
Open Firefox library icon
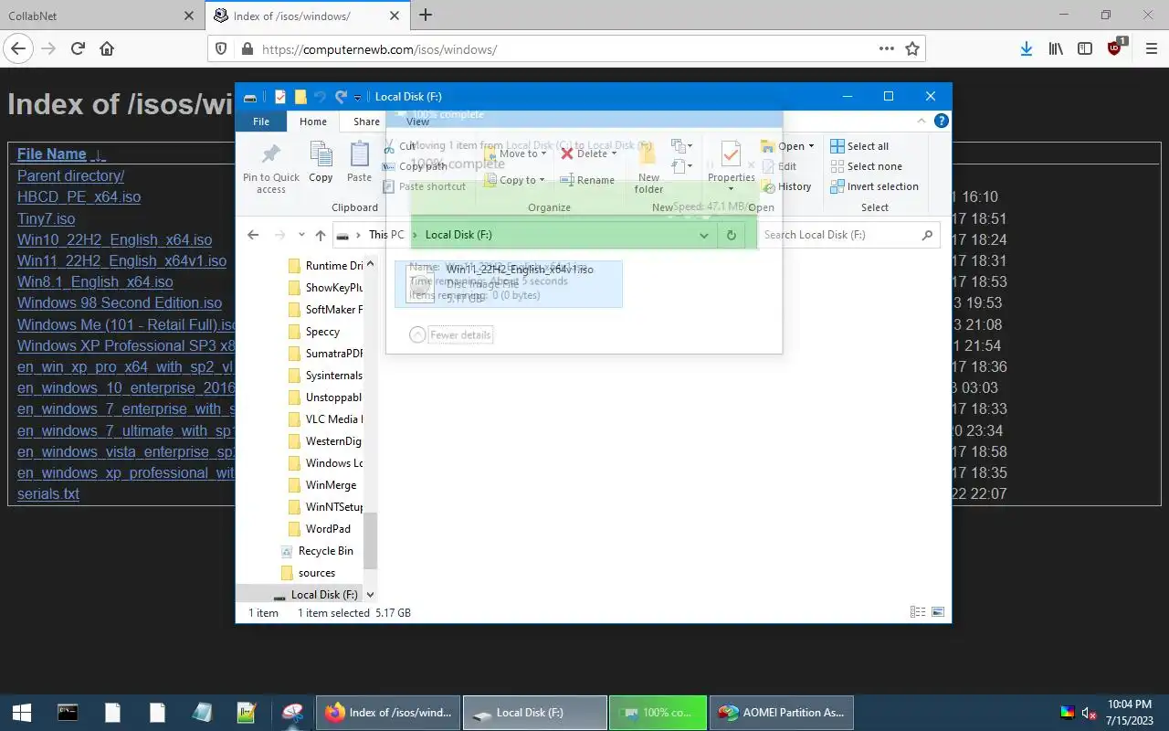click(1056, 49)
